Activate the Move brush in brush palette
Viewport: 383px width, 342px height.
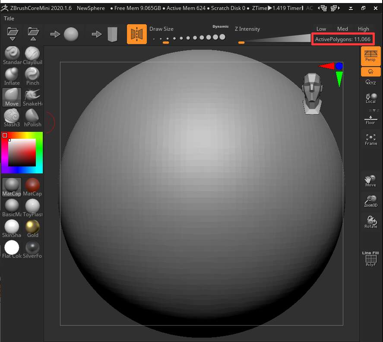pos(12,97)
